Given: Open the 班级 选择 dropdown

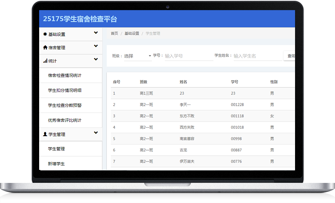Looking at the screenshot, I should pyautogui.click(x=137, y=56).
